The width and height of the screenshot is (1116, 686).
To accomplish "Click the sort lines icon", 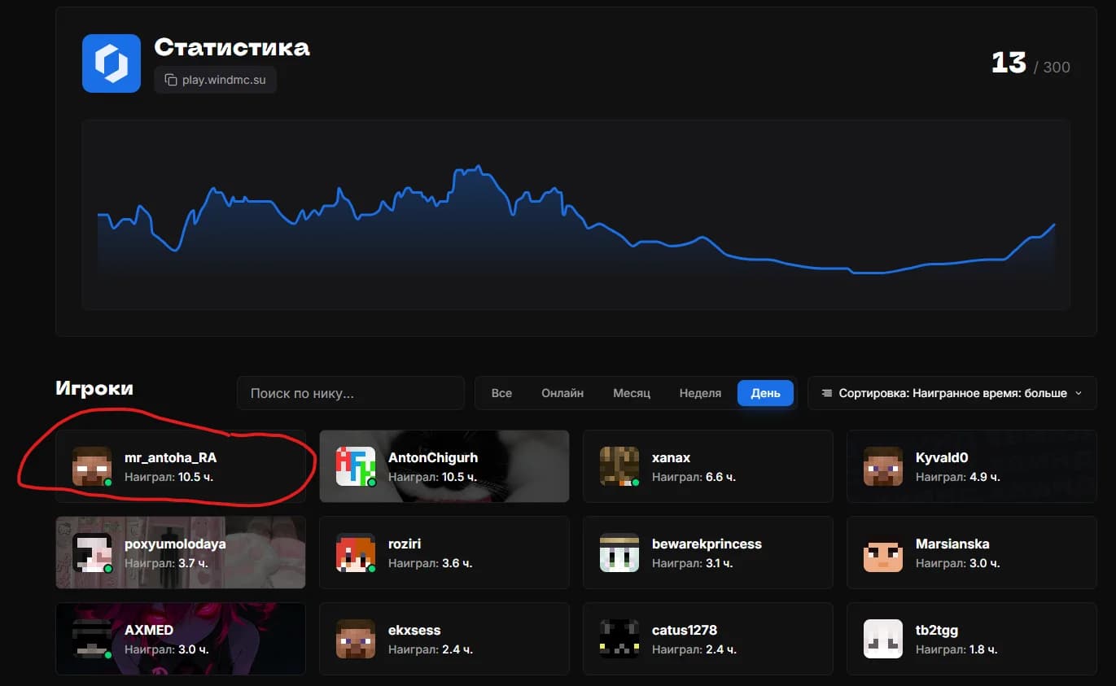I will pyautogui.click(x=827, y=393).
